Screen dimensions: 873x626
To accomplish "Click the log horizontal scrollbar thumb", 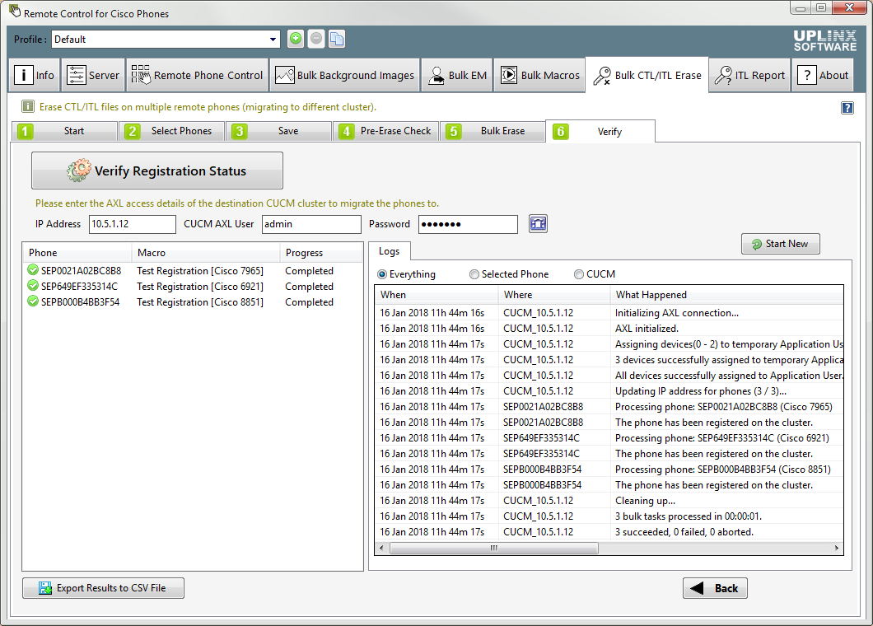I will [494, 548].
